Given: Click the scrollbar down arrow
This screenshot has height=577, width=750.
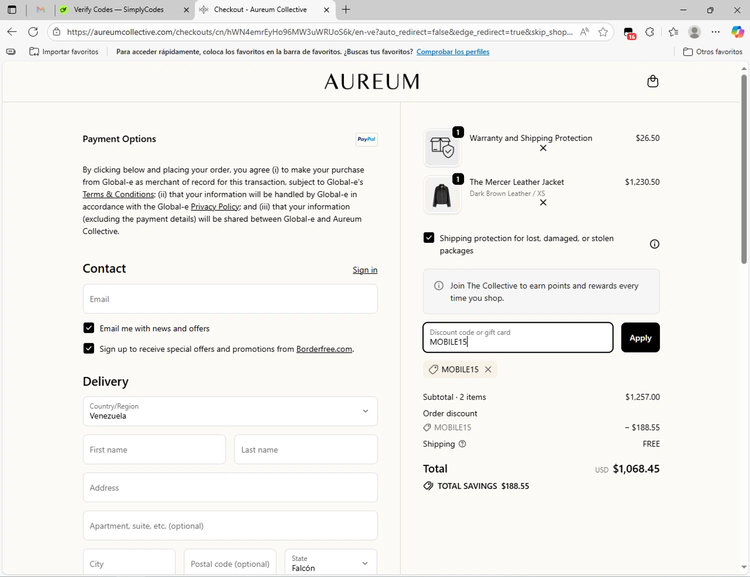Looking at the screenshot, I should point(744,567).
